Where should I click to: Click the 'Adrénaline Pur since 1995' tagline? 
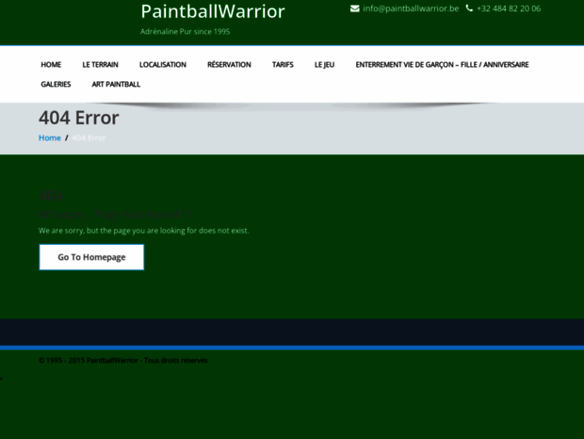click(x=186, y=32)
